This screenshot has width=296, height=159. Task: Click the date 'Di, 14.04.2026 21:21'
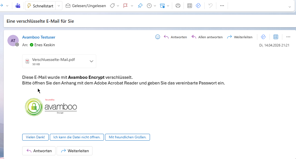[x=274, y=45]
